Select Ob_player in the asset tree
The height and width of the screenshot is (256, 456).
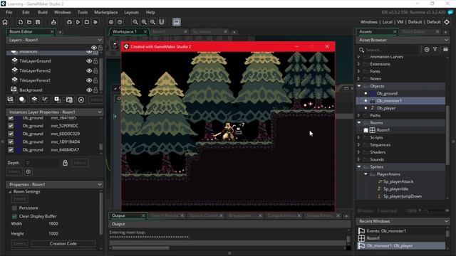coord(386,108)
